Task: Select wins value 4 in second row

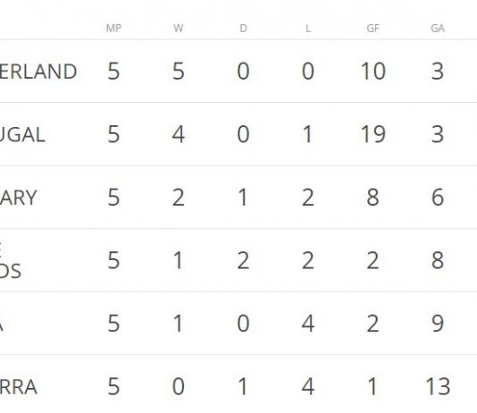Action: (x=179, y=134)
